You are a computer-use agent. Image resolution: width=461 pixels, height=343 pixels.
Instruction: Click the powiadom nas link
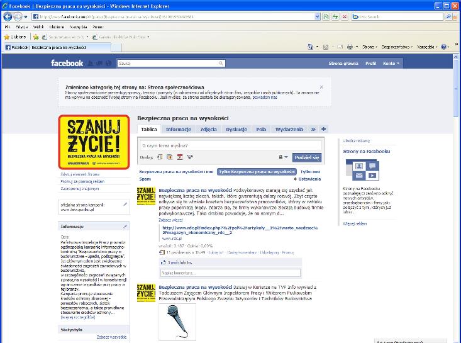tap(265, 98)
